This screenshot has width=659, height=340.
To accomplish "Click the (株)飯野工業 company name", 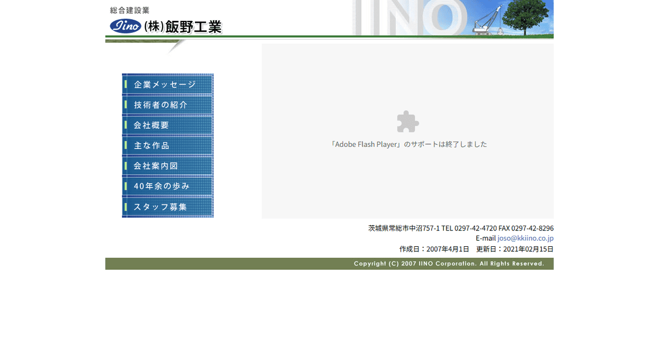I will 182,26.
